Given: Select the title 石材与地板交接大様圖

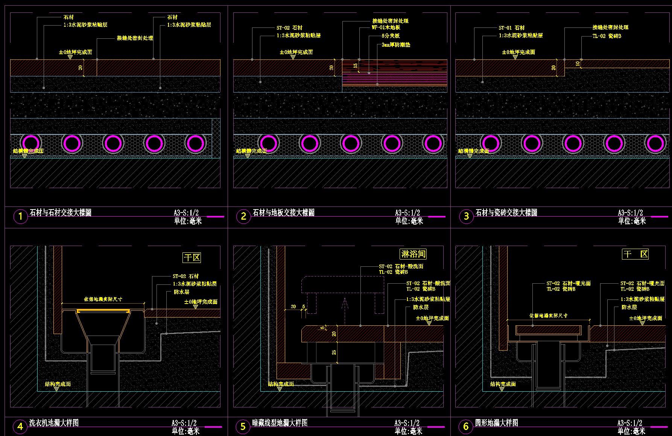Looking at the screenshot, I should pyautogui.click(x=284, y=213).
